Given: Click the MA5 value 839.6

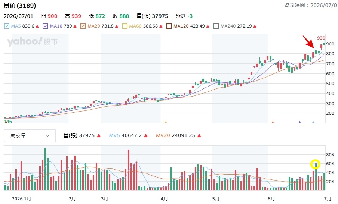Looking at the screenshot, I should [28, 26].
